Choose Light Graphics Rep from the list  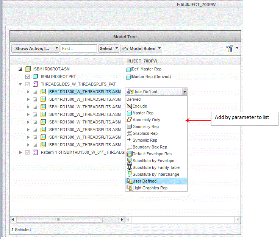pyautogui.click(x=156, y=188)
